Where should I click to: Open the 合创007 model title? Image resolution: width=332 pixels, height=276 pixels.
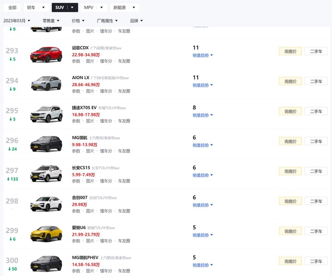[80, 198]
